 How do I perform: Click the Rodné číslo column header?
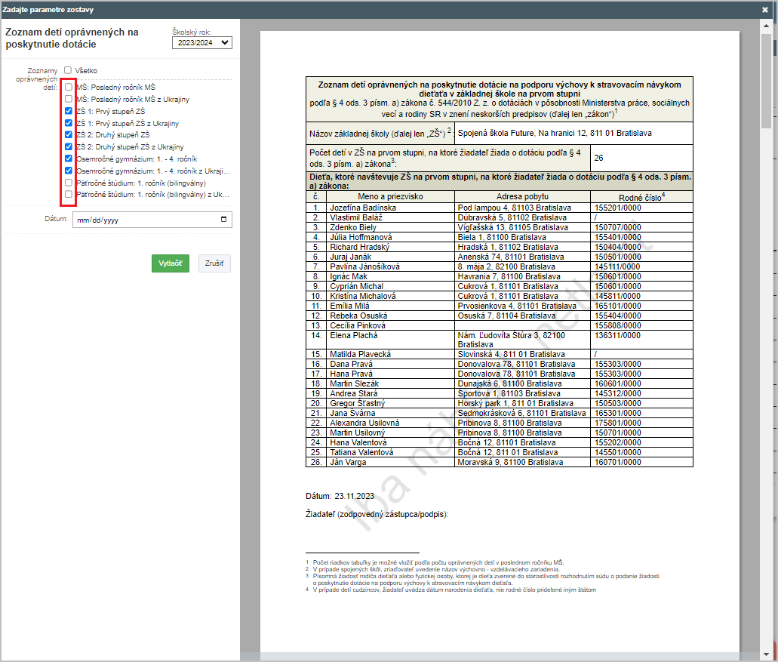tap(641, 197)
